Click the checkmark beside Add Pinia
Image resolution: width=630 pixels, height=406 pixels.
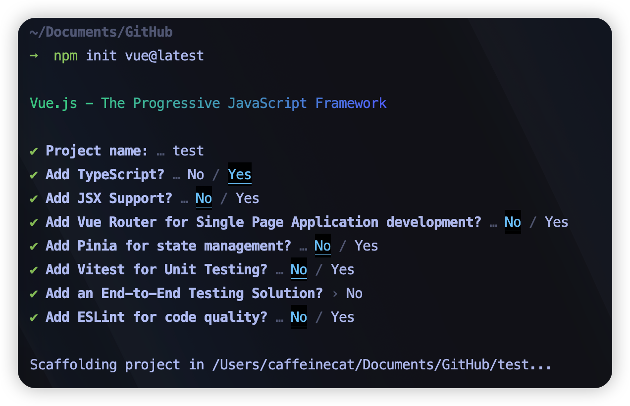pyautogui.click(x=34, y=246)
